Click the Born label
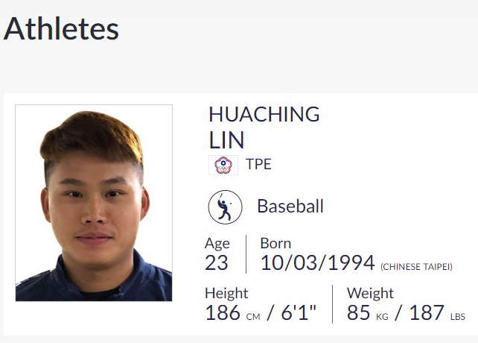 pyautogui.click(x=275, y=243)
